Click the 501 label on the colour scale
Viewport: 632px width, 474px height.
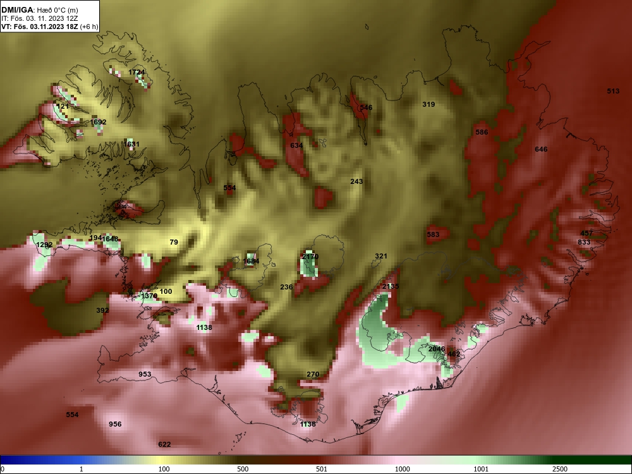[322, 469]
